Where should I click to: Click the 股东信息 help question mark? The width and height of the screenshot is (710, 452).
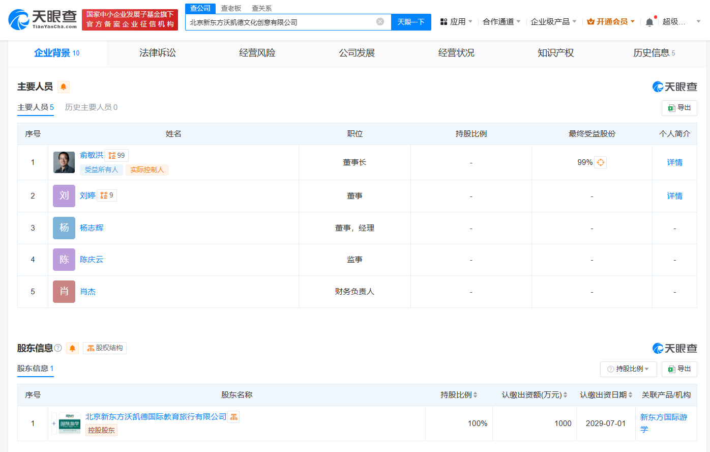pos(58,348)
